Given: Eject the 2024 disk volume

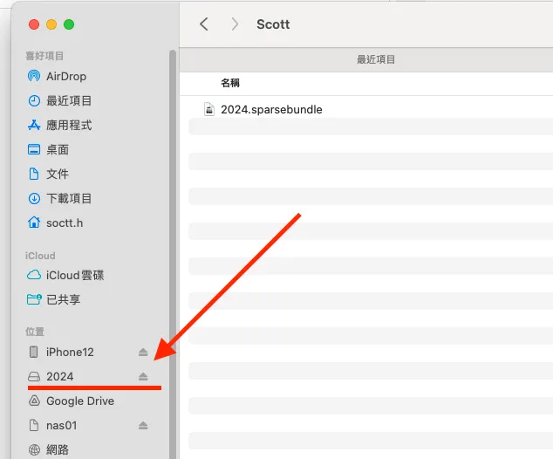Looking at the screenshot, I should [143, 376].
